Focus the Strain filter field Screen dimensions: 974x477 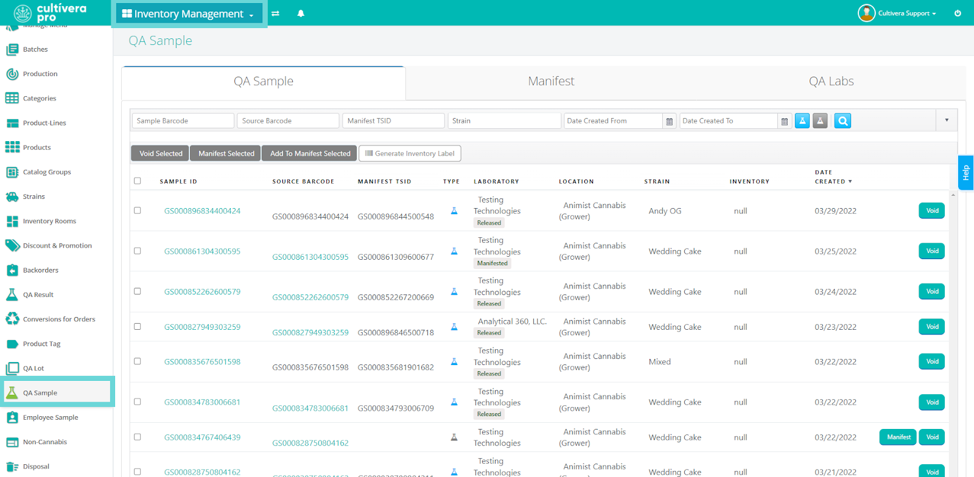(x=504, y=121)
